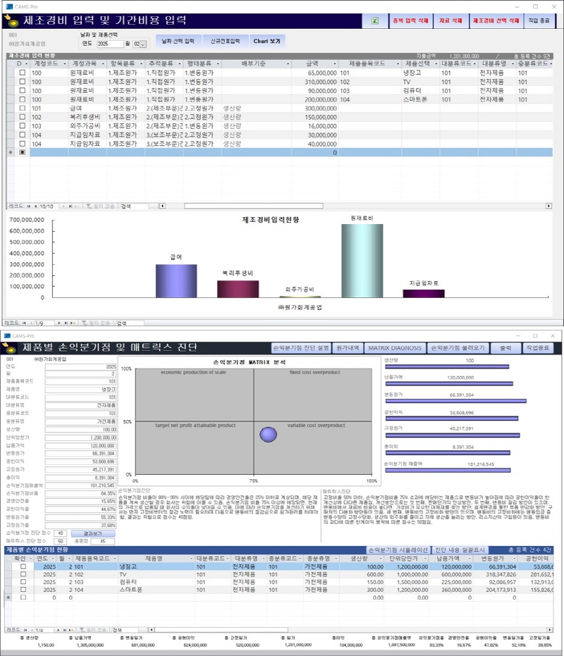This screenshot has width=564, height=656.
Task: Go to the previous record in the cost grid navigator
Action: 36,206
